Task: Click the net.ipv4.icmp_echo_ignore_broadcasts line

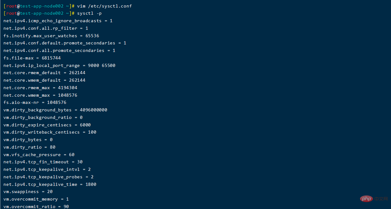Action: point(58,21)
